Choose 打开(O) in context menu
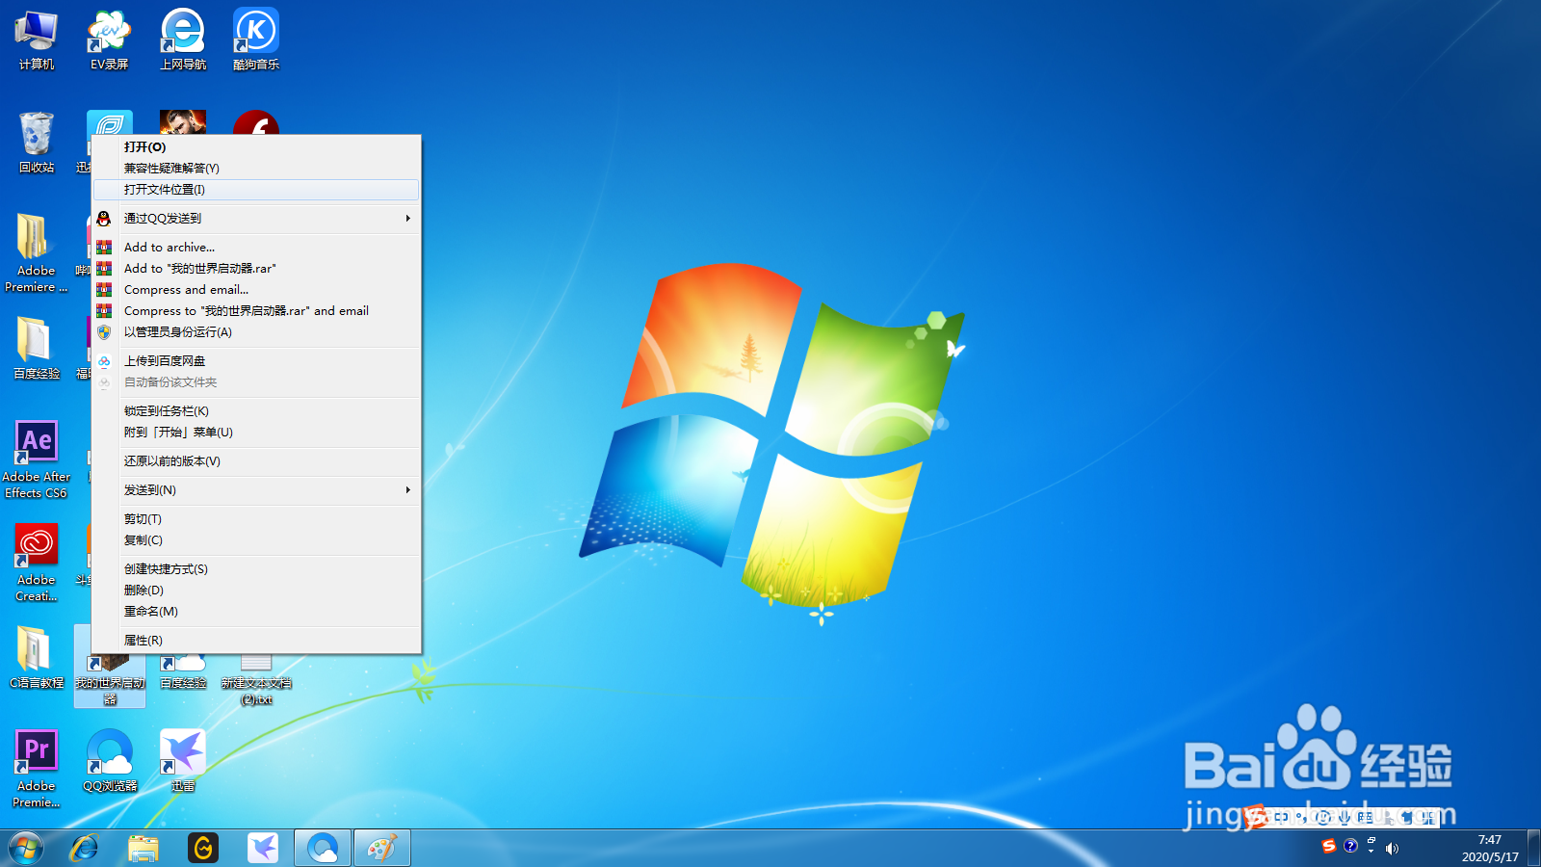This screenshot has height=867, width=1541. pyautogui.click(x=256, y=147)
